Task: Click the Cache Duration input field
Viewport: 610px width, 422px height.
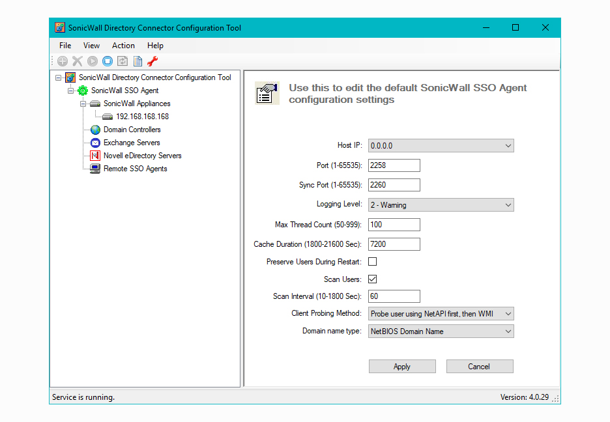Action: point(394,244)
